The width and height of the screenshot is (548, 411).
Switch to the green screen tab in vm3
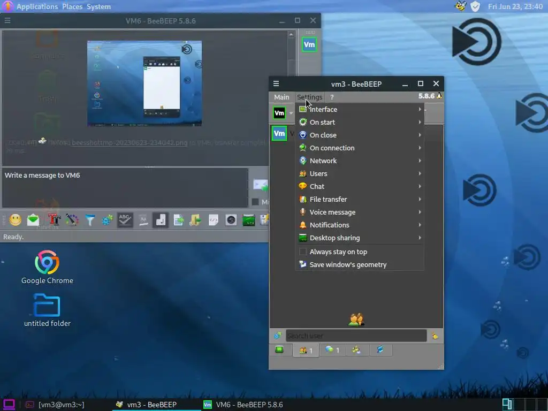point(279,350)
